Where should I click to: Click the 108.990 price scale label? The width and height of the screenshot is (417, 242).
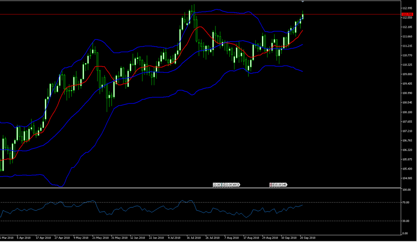[x=407, y=93]
